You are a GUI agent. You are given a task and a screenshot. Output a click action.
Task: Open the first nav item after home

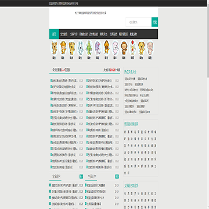tap(64, 34)
